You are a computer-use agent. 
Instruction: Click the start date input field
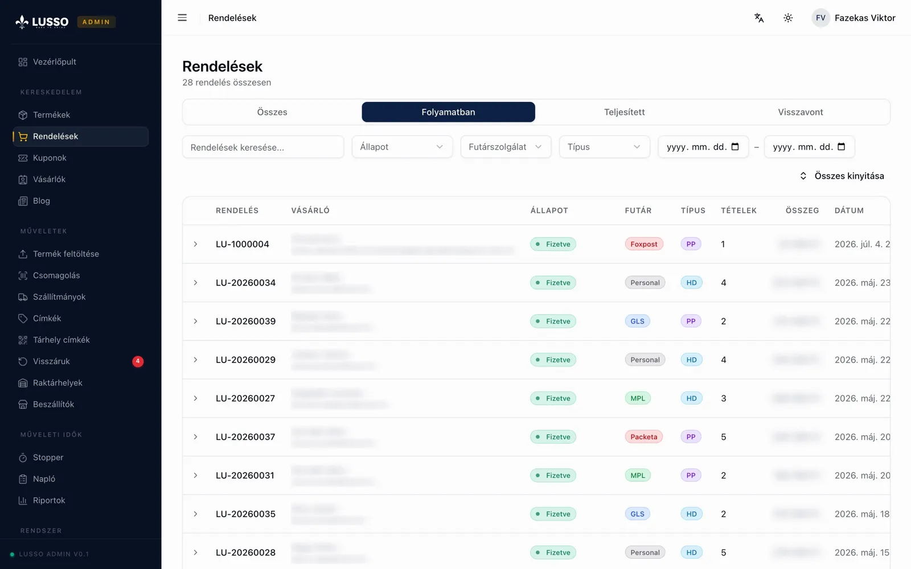point(703,147)
